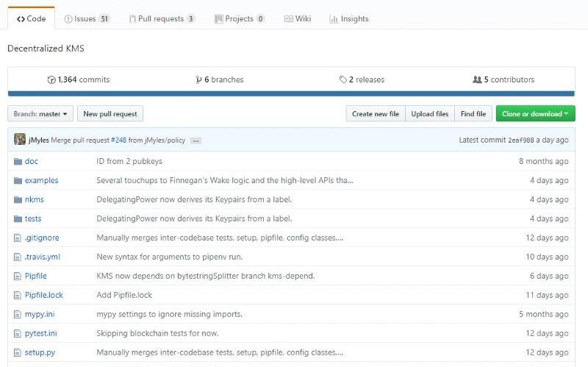Open the .travis.yml file
Image resolution: width=588 pixels, height=367 pixels.
point(43,257)
